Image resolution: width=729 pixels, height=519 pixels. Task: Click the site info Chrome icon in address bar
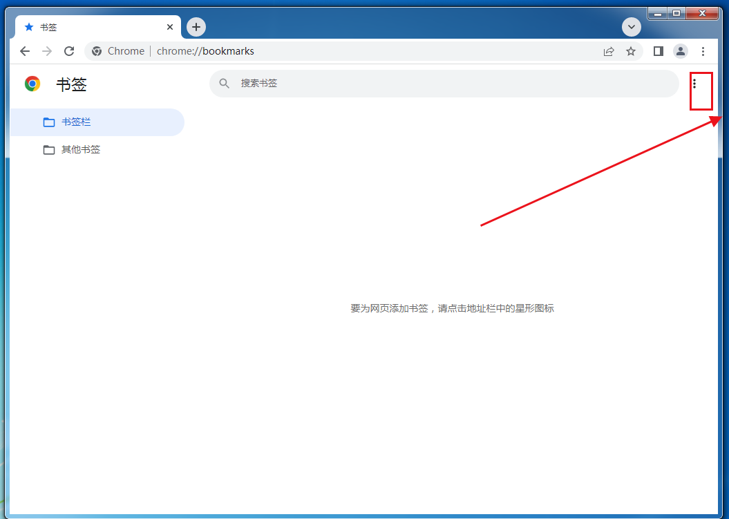97,51
